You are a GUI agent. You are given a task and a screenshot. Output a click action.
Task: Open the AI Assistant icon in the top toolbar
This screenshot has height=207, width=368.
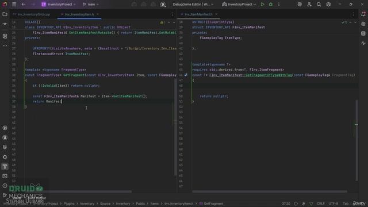tap(300, 4)
